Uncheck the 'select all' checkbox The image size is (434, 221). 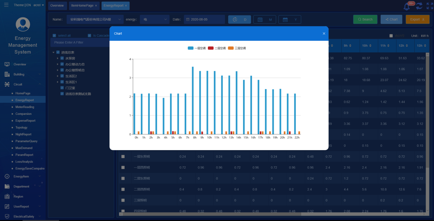(x=54, y=35)
